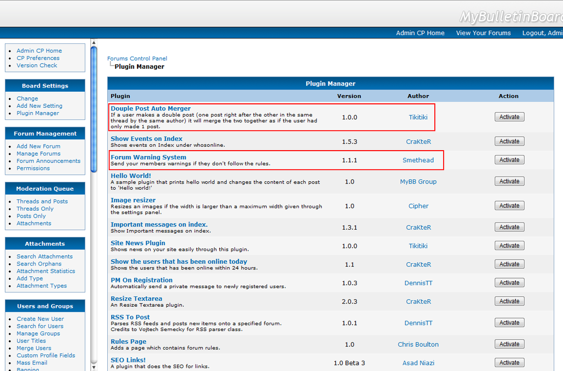
Task: Activate the Forum Warning System plugin
Action: [509, 159]
